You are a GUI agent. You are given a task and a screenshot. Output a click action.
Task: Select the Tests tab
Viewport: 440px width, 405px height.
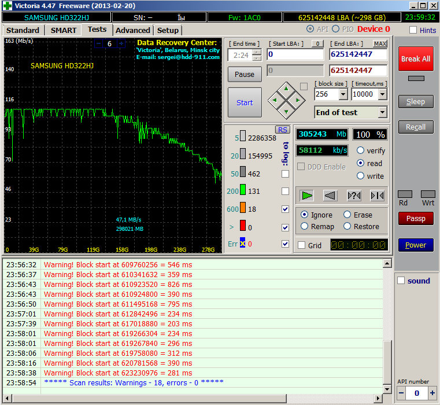(97, 30)
